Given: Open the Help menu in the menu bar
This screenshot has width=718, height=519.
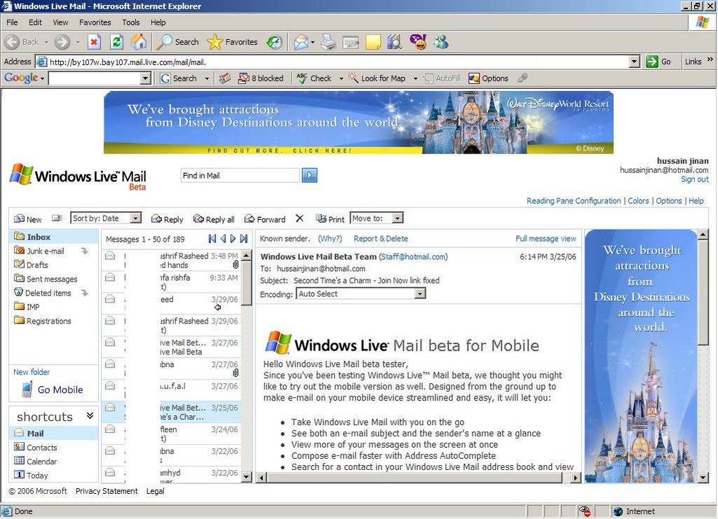Looking at the screenshot, I should 158,22.
